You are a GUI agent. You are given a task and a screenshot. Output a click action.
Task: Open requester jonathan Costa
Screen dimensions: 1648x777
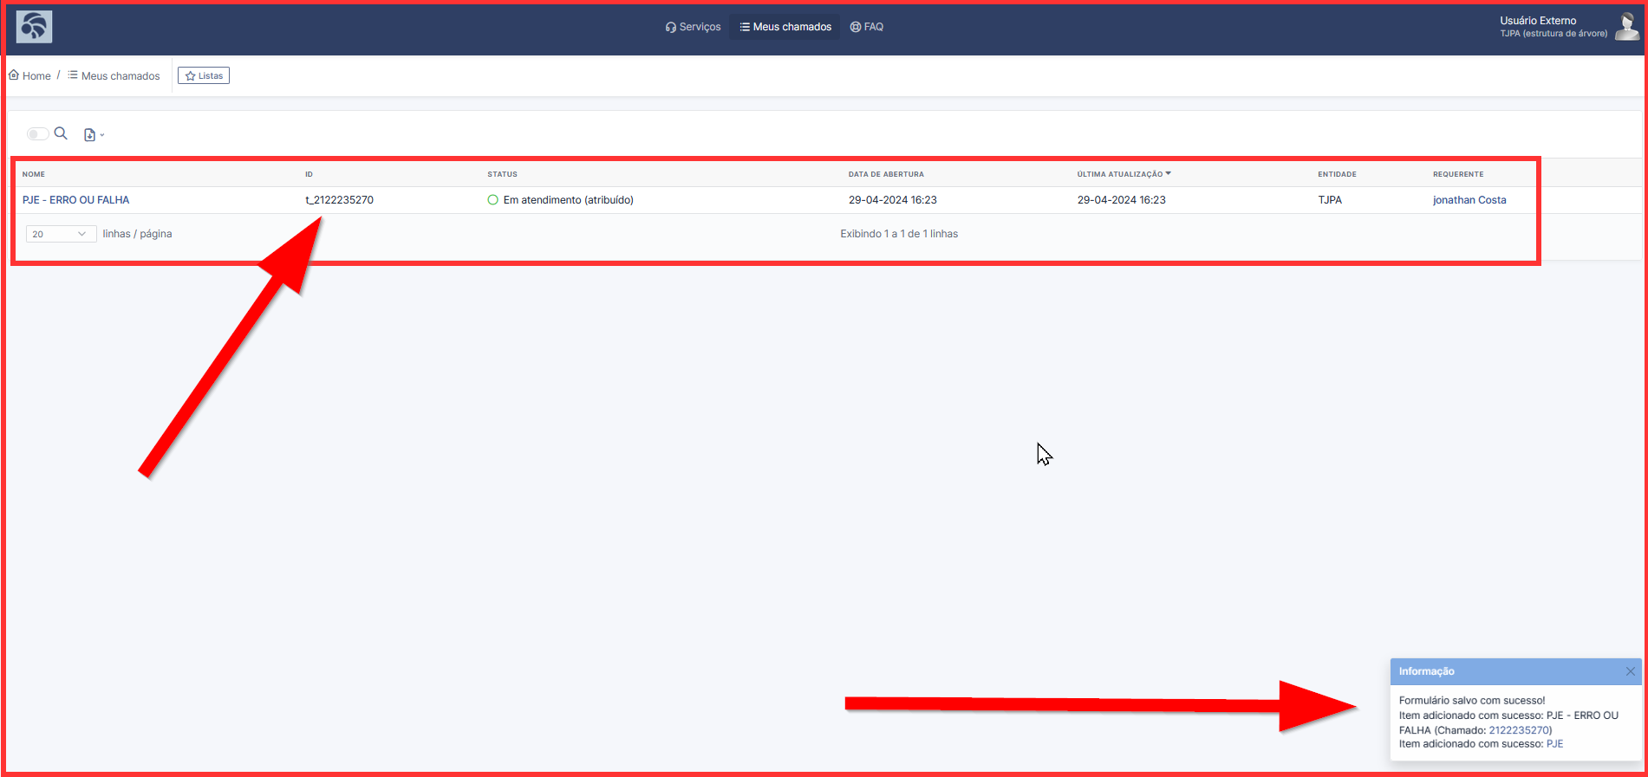pyautogui.click(x=1469, y=200)
